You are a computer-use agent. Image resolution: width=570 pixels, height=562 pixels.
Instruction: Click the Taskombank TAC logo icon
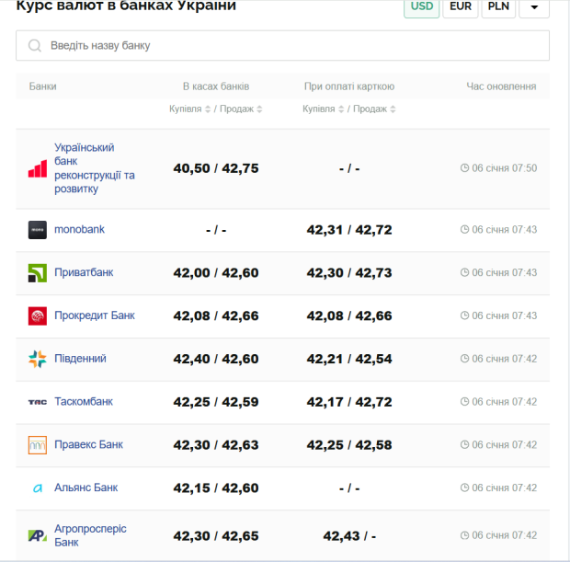point(37,402)
